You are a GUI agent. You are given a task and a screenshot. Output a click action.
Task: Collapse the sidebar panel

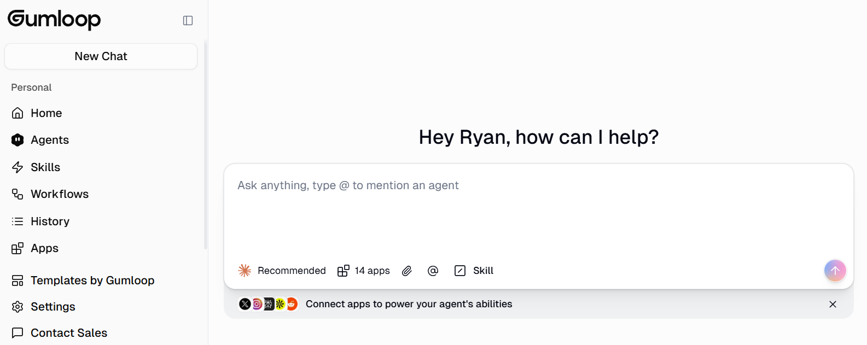tap(188, 20)
